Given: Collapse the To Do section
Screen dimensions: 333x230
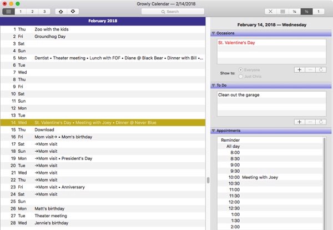Looking at the screenshot, I should pos(214,86).
